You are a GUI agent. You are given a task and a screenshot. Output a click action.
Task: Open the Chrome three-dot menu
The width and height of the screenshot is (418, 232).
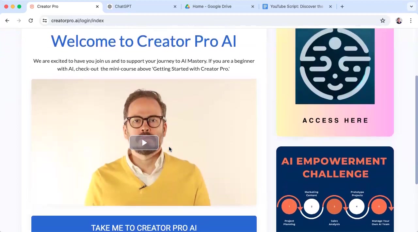coord(411,21)
